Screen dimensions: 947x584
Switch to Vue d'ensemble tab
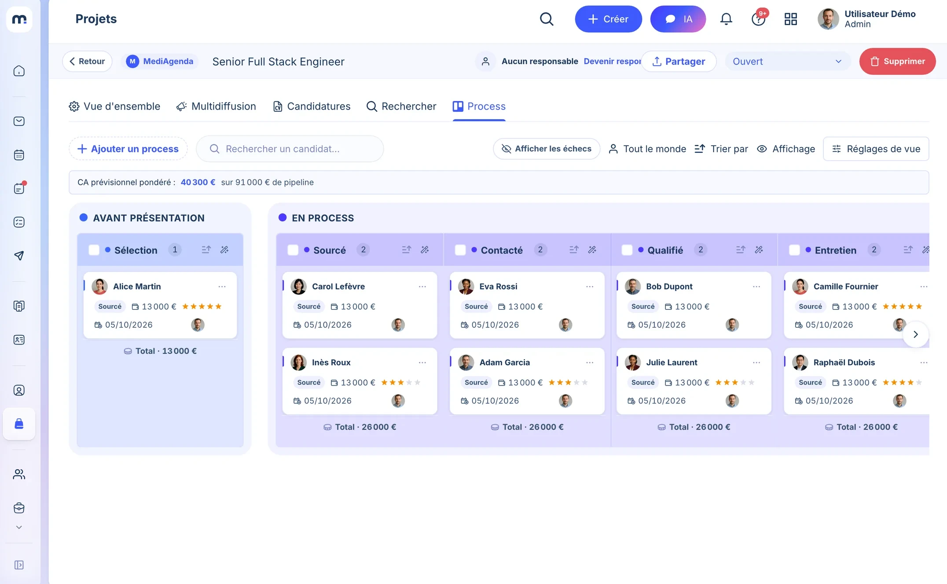pos(114,107)
